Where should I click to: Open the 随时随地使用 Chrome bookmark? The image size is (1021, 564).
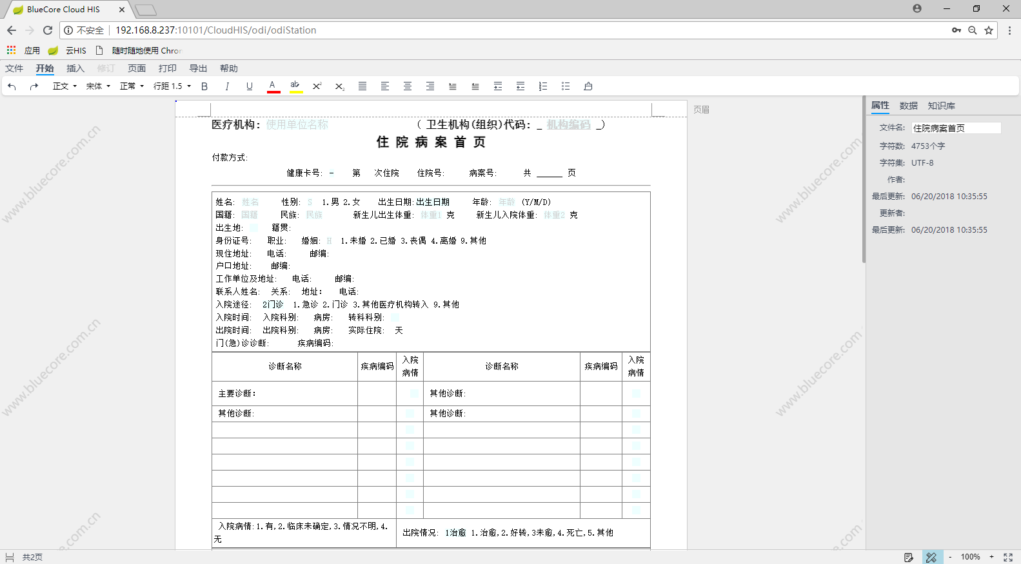coord(139,50)
